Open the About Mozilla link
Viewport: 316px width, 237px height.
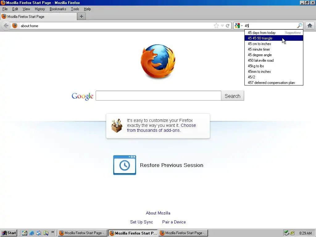[x=158, y=213]
